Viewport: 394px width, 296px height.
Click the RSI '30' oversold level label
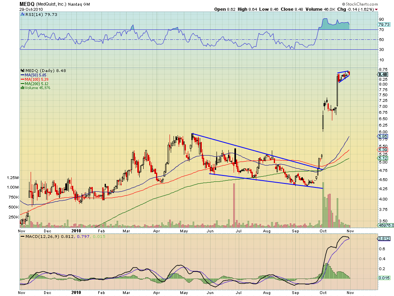tap(381, 49)
